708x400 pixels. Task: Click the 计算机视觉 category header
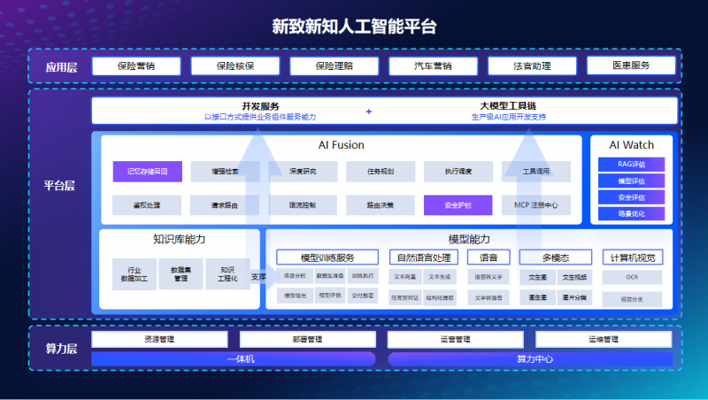point(632,258)
